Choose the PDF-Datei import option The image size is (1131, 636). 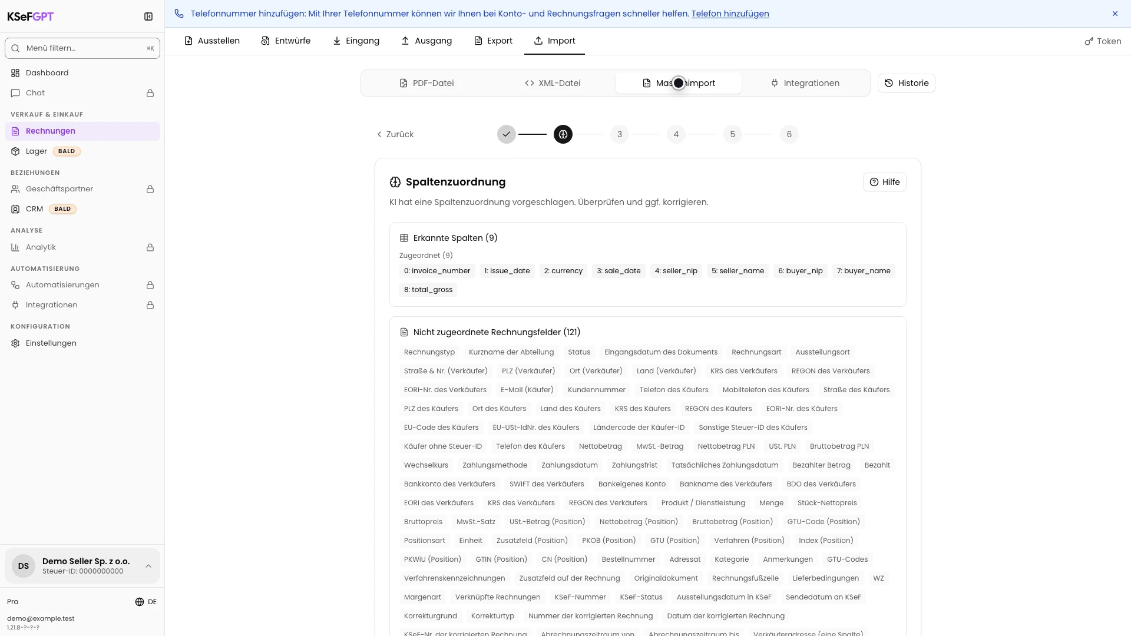(426, 83)
